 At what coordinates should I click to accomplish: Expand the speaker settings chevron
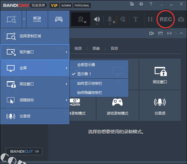point(97,24)
